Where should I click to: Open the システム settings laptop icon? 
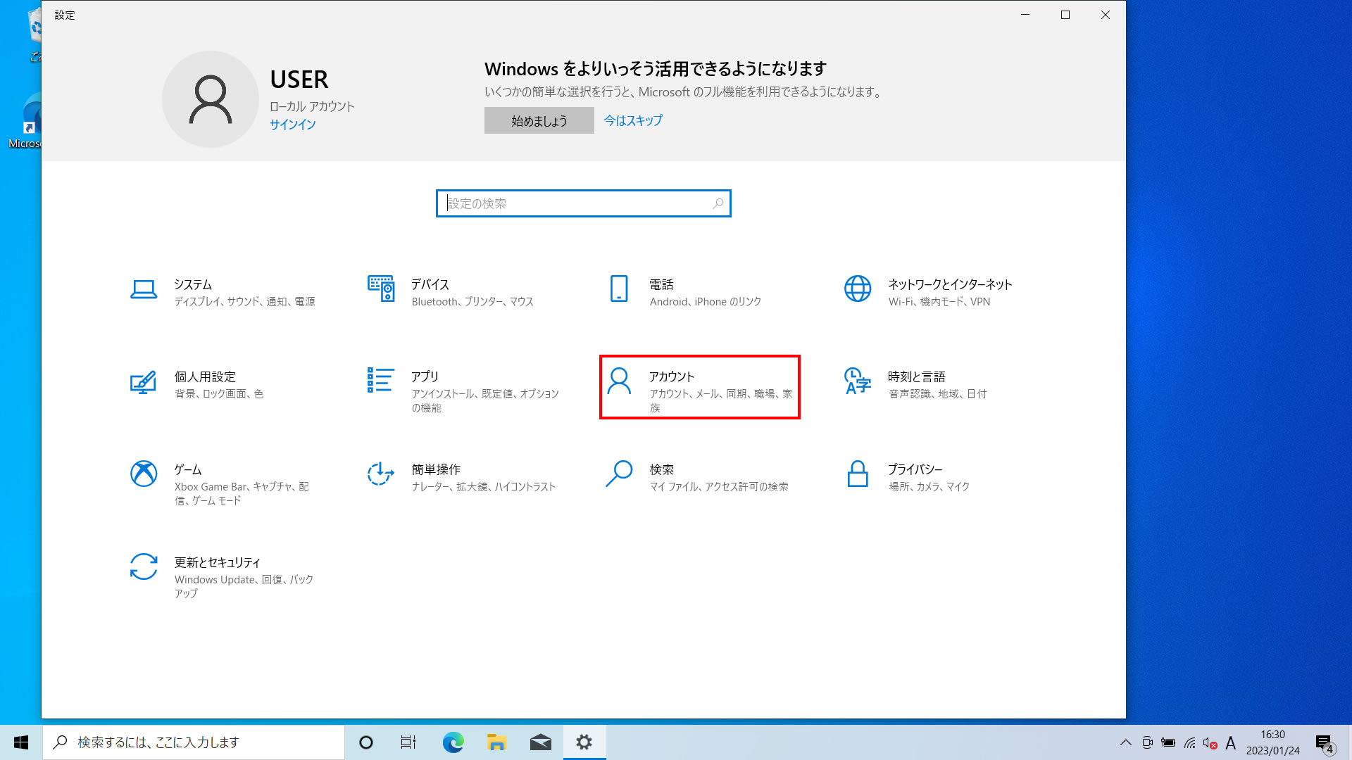(144, 289)
